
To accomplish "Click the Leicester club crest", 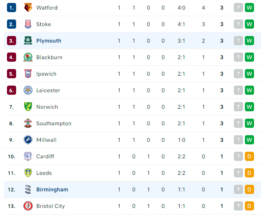I will pyautogui.click(x=28, y=90).
